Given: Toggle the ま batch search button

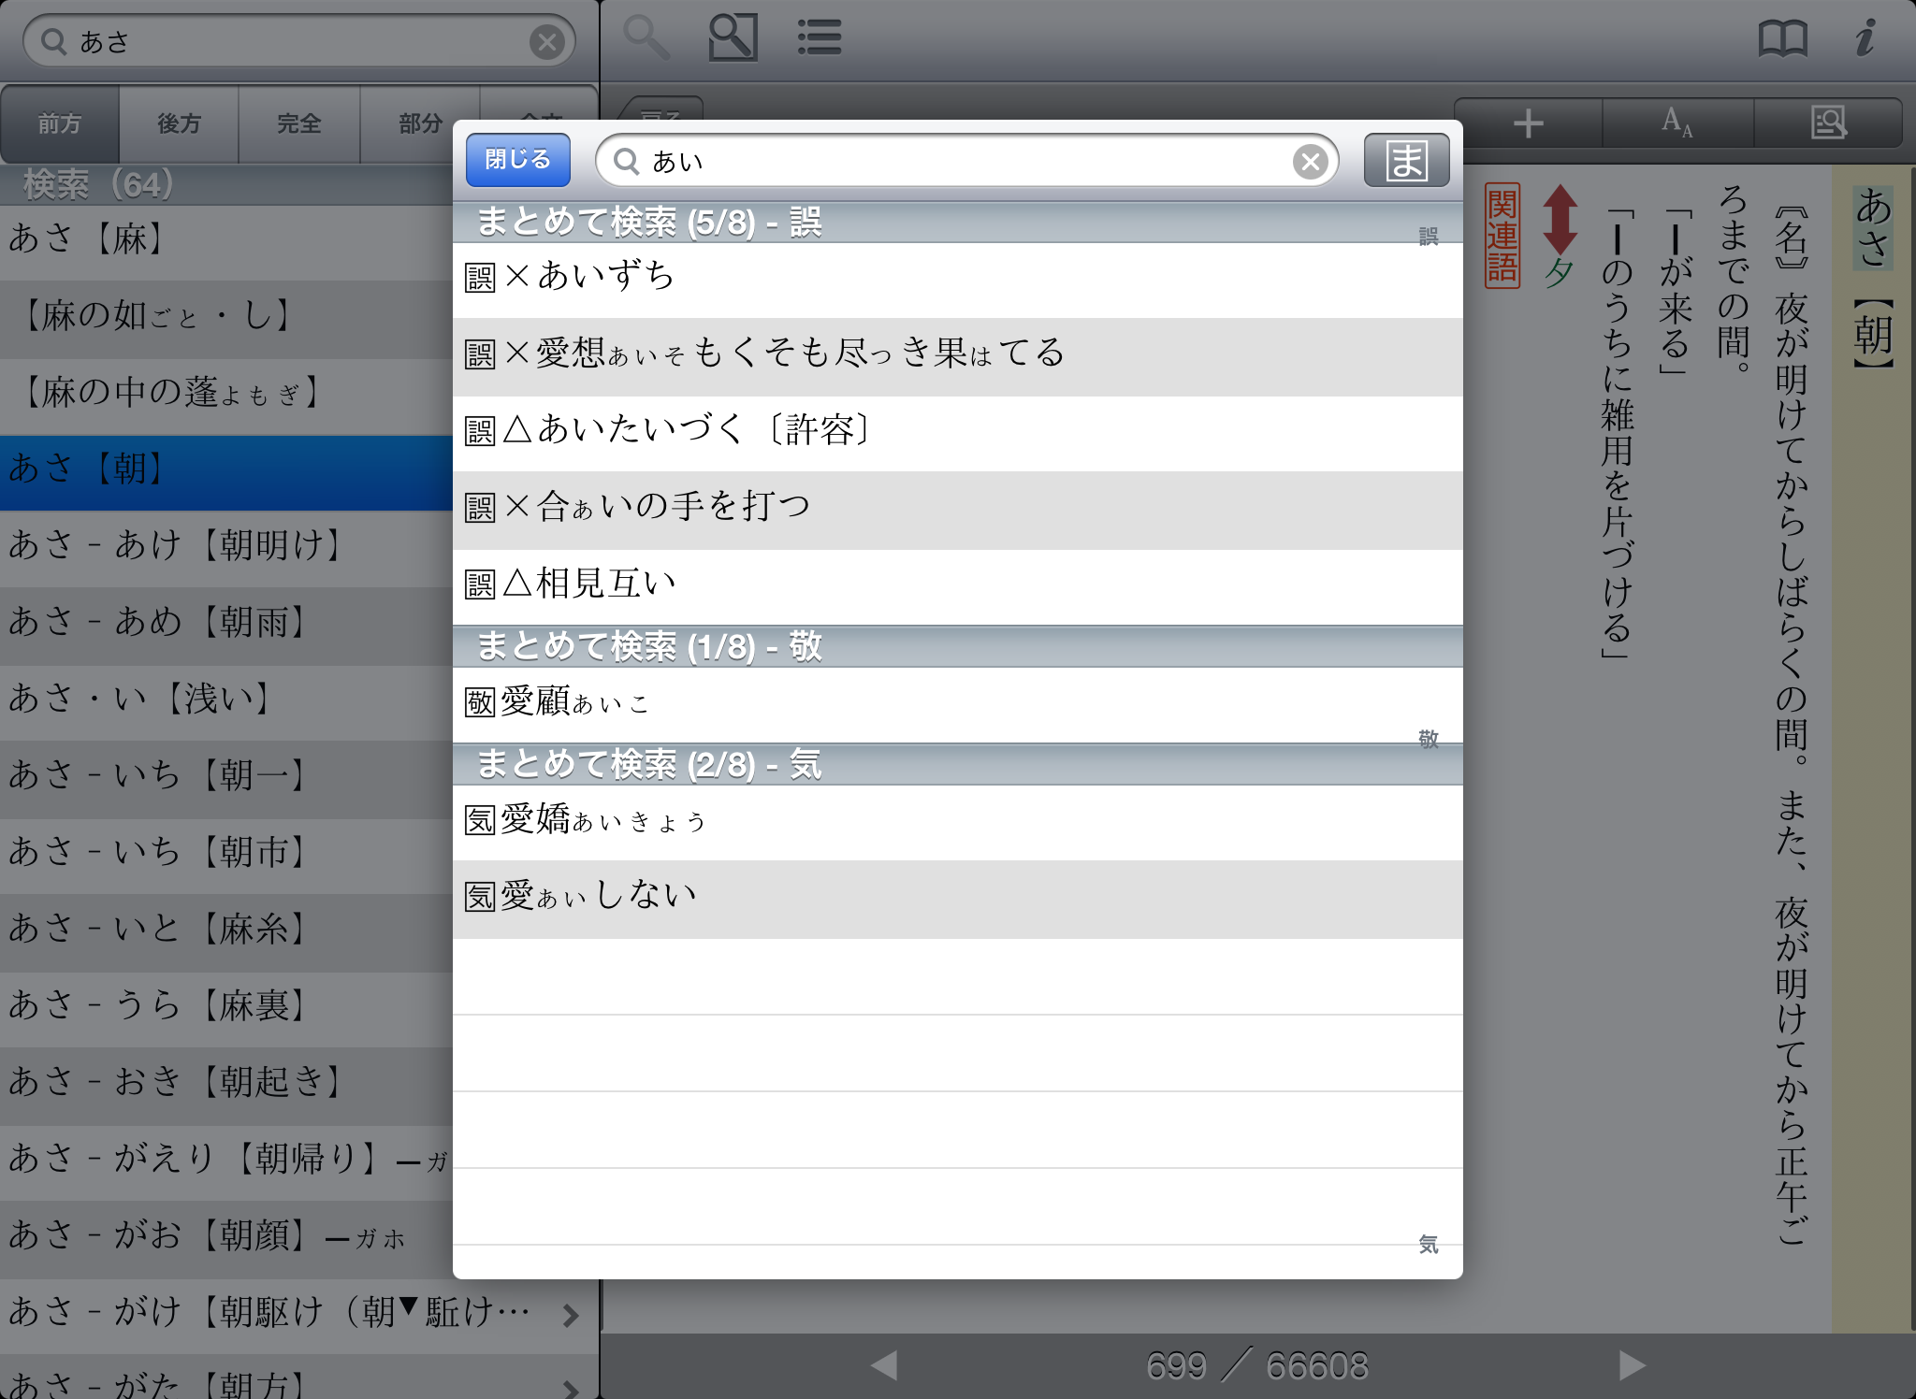Looking at the screenshot, I should coord(1406,161).
